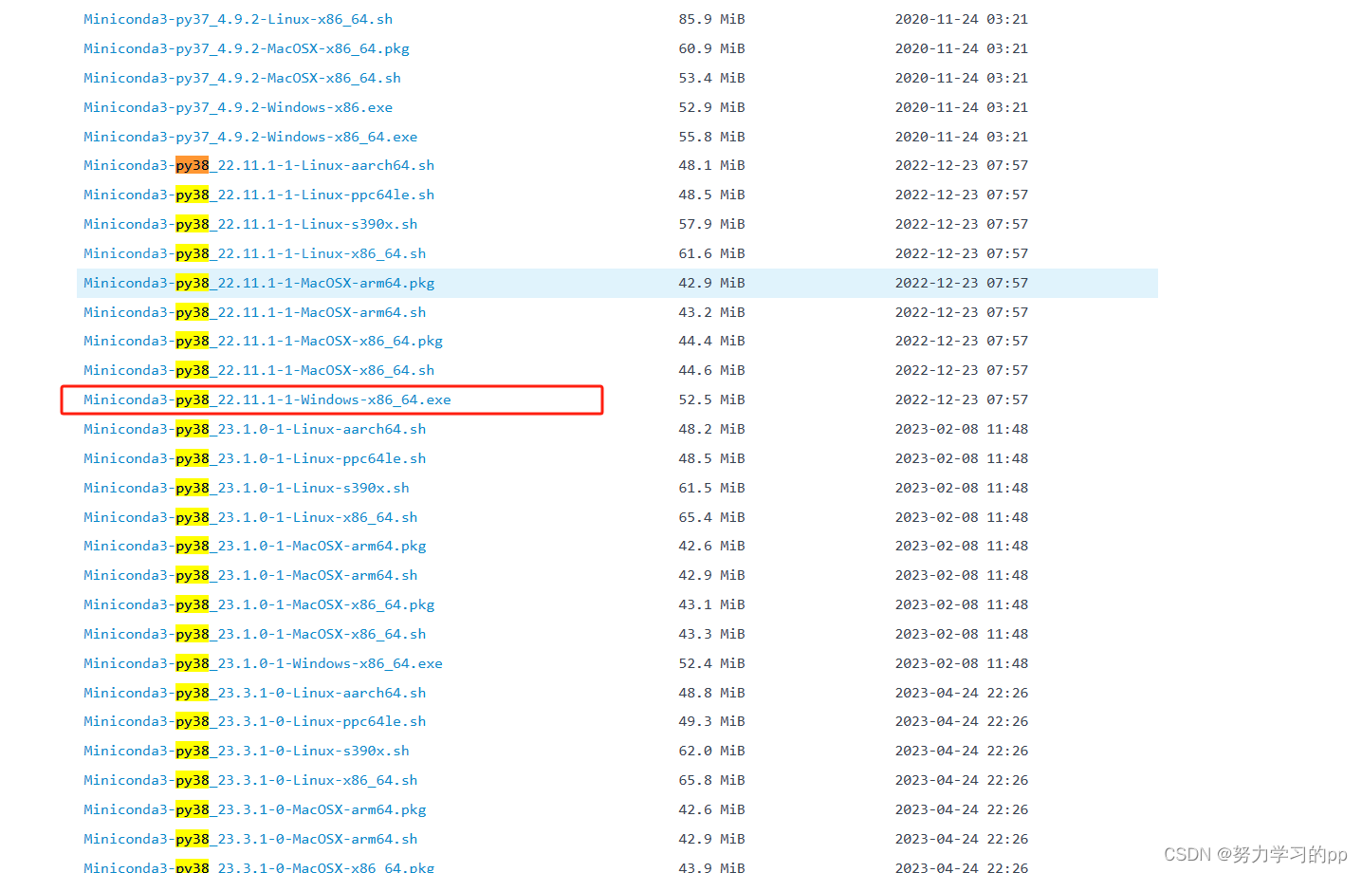Open Miniconda3-py38_23.1.0-1-Linux-aarch64.sh link
The image size is (1362, 873).
(x=254, y=429)
